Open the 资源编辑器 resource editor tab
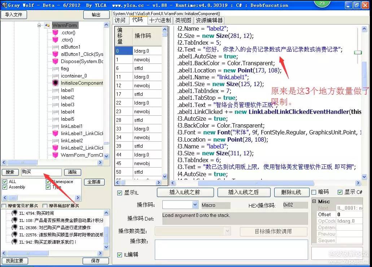 209,20
